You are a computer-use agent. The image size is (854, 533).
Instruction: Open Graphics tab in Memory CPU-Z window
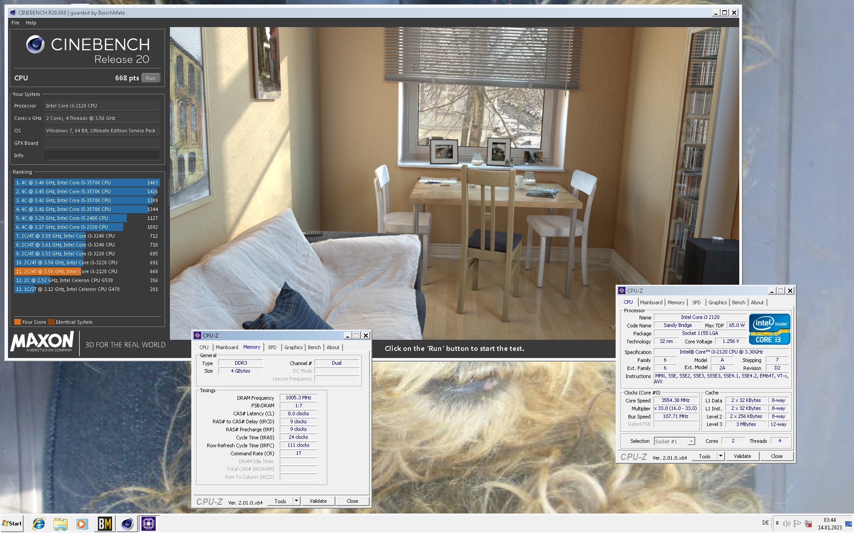click(293, 347)
